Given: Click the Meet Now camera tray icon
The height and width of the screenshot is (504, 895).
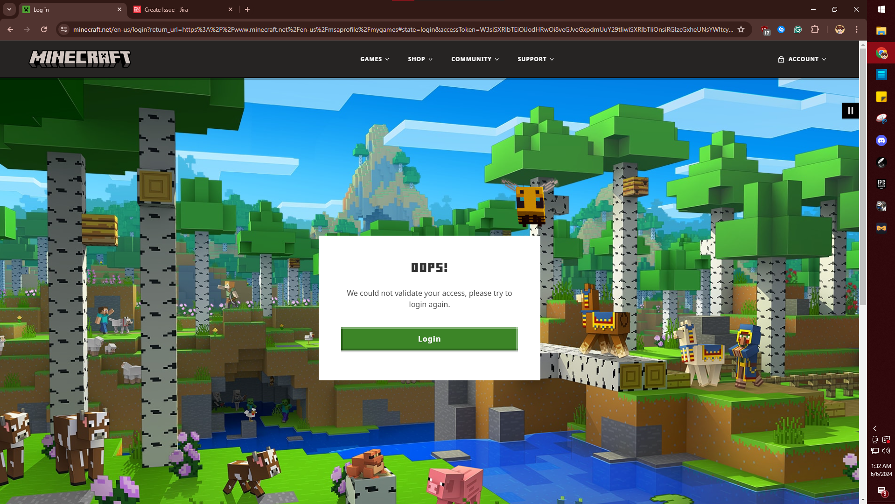Looking at the screenshot, I should pos(875,440).
